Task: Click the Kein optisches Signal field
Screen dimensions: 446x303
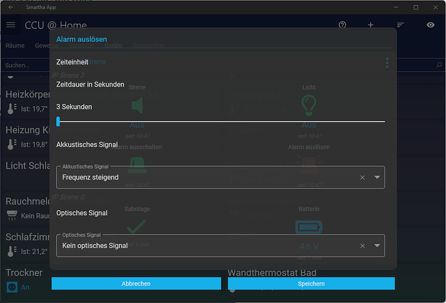Action: pyautogui.click(x=207, y=246)
